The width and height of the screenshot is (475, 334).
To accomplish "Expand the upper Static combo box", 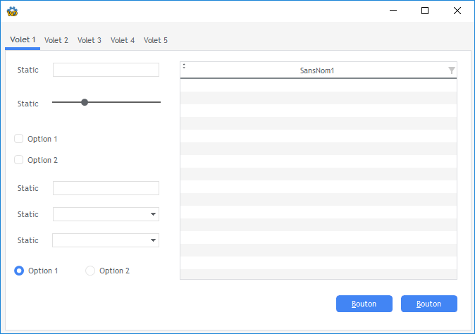I will 153,214.
